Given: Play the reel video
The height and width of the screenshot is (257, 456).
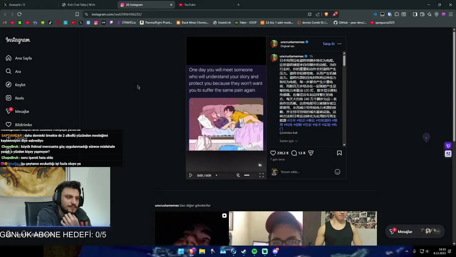Looking at the screenshot, I should 191,175.
